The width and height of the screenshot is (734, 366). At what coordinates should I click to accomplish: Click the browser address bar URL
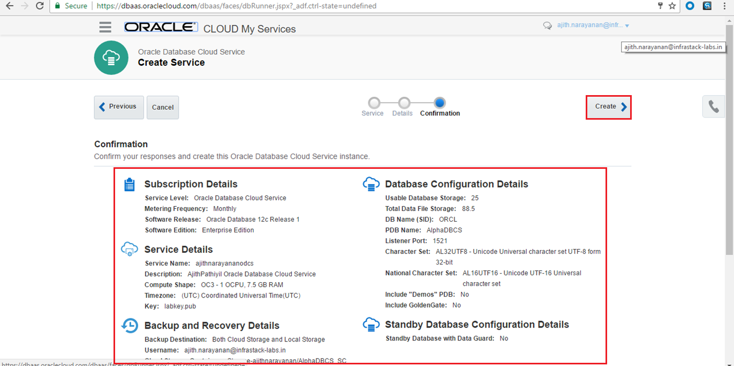click(237, 6)
